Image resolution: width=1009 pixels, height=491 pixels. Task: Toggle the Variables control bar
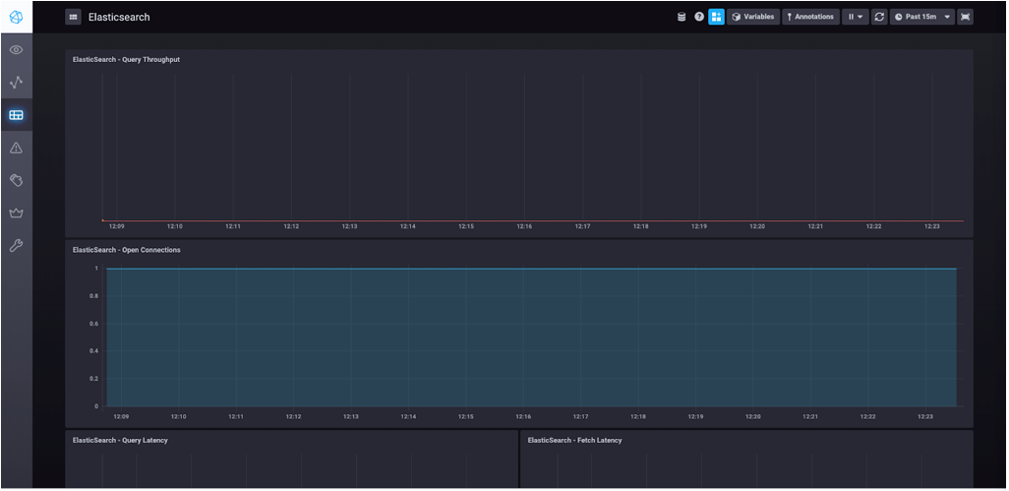[x=753, y=17]
